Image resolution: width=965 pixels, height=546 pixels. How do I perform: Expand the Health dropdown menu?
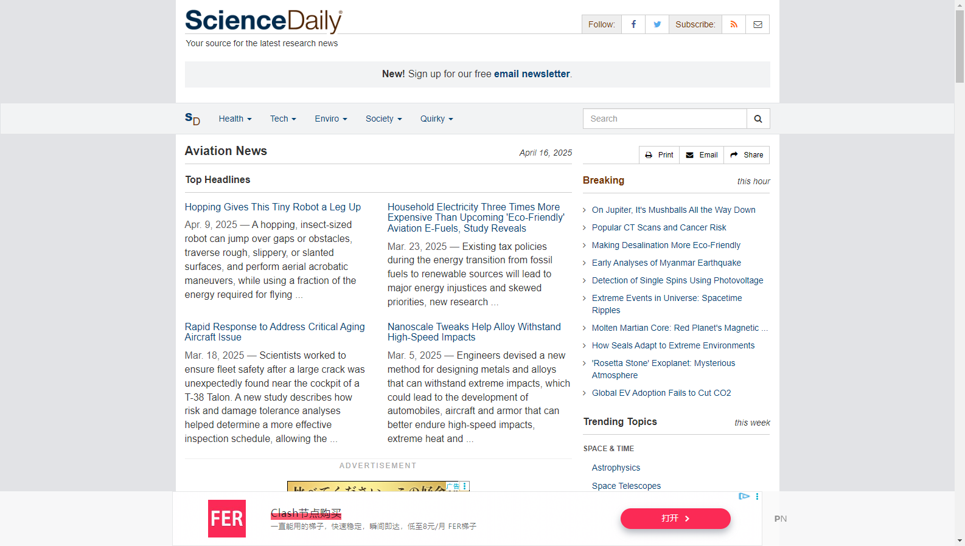[235, 119]
